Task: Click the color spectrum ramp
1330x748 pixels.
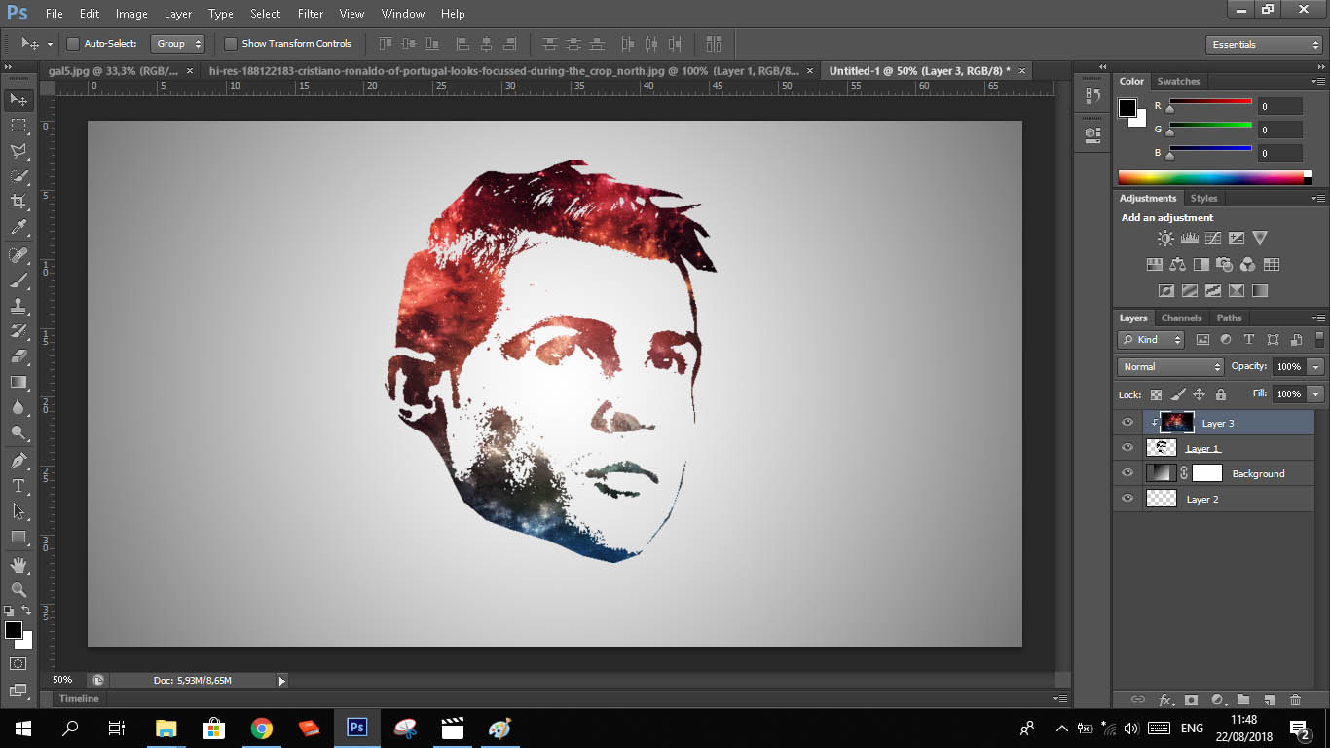Action: click(1210, 177)
